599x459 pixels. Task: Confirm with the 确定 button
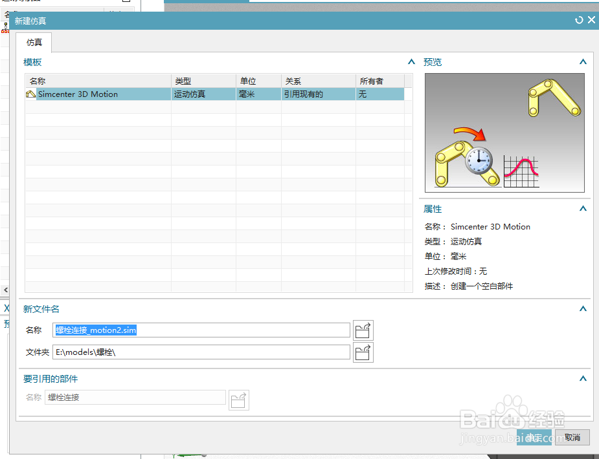(x=534, y=437)
